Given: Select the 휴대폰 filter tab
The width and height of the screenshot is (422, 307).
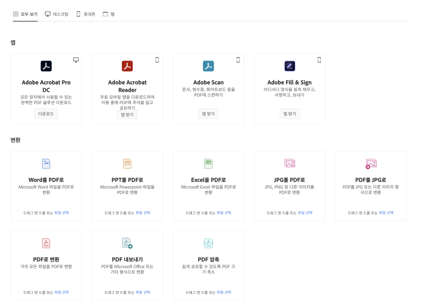Looking at the screenshot, I should (86, 14).
